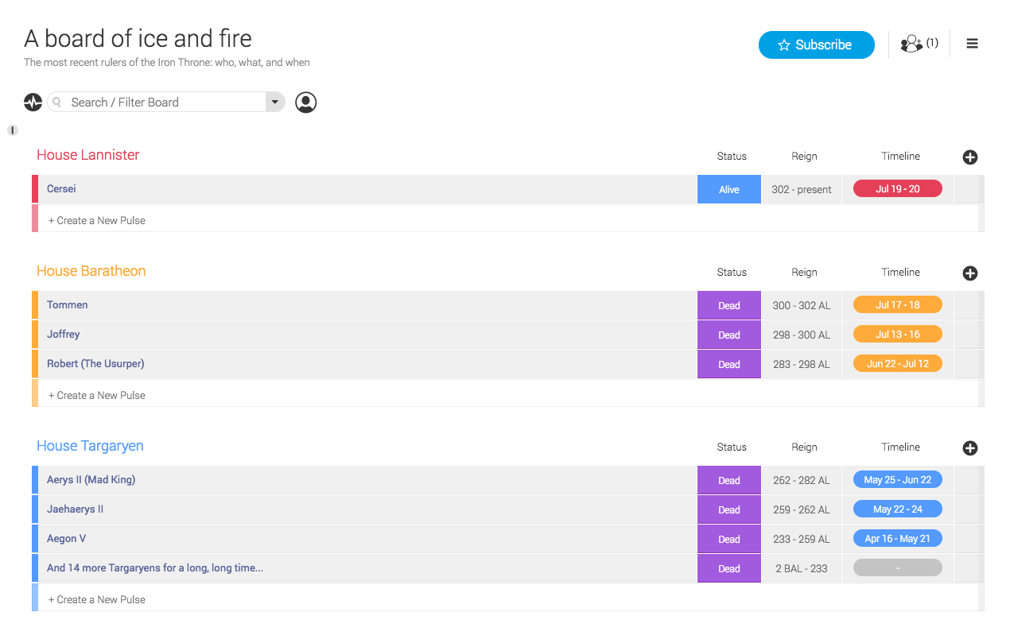Expand the search filter dropdown arrow
1010x639 pixels.
[275, 102]
